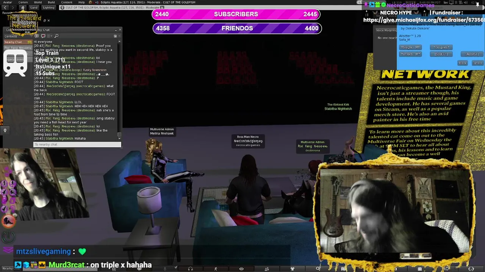The image size is (485, 272).
Task: Go forward with the navigation forward arrow
Action: pos(12,8)
